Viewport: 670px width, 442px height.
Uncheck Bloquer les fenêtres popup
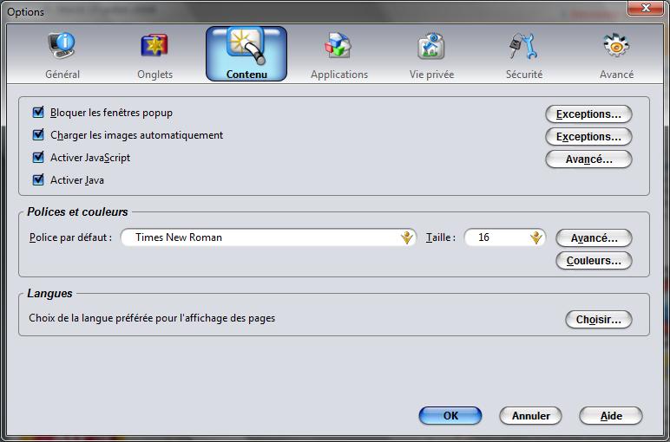(x=38, y=112)
